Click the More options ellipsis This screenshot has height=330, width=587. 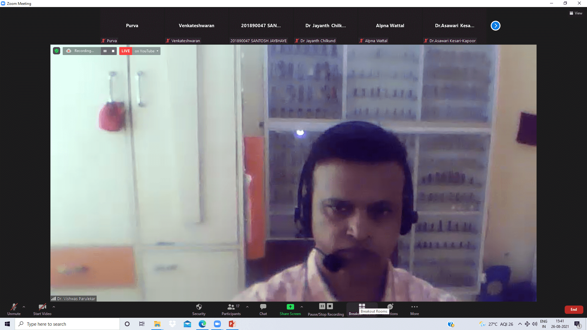(x=415, y=307)
